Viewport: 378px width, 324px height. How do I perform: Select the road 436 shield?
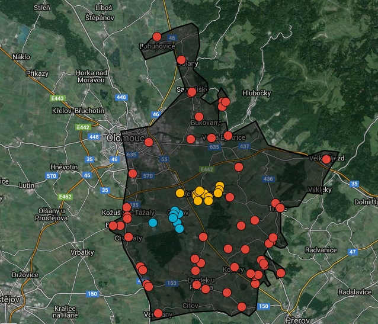pos(268,179)
